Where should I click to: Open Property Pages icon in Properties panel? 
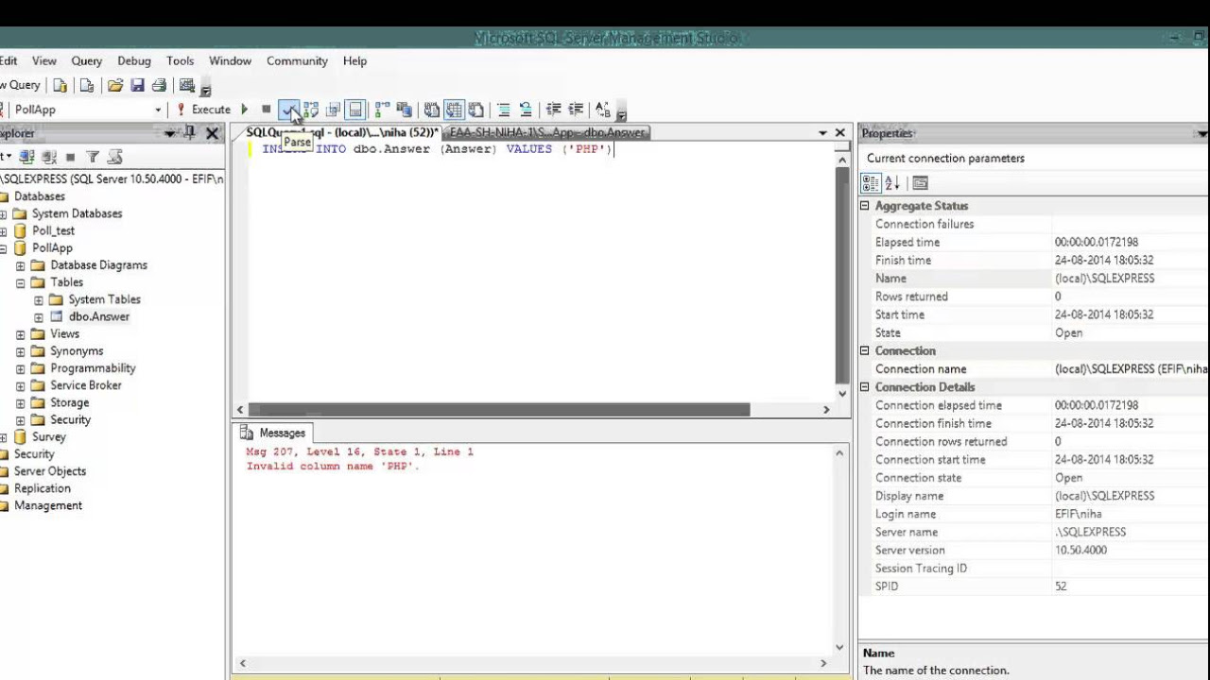920,183
